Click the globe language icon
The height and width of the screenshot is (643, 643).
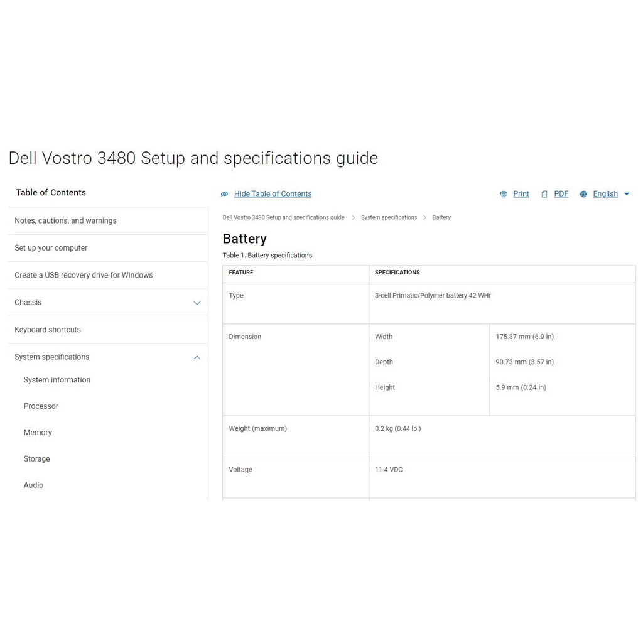583,194
